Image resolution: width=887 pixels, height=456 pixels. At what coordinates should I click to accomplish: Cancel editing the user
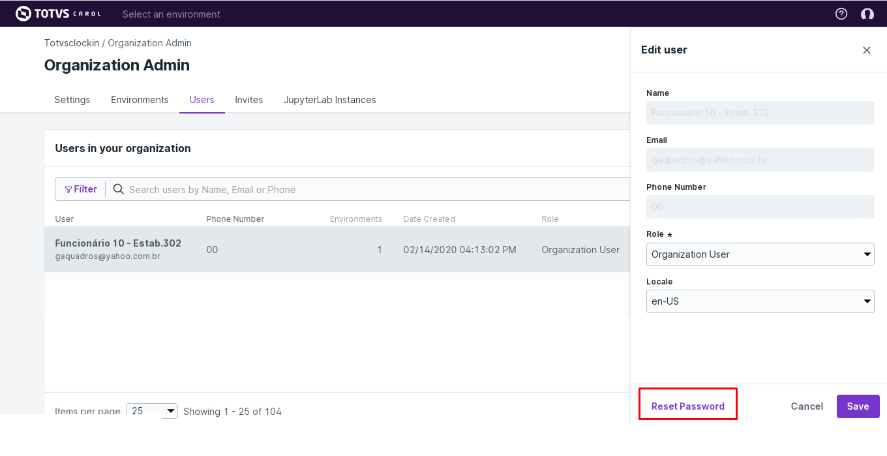point(807,406)
